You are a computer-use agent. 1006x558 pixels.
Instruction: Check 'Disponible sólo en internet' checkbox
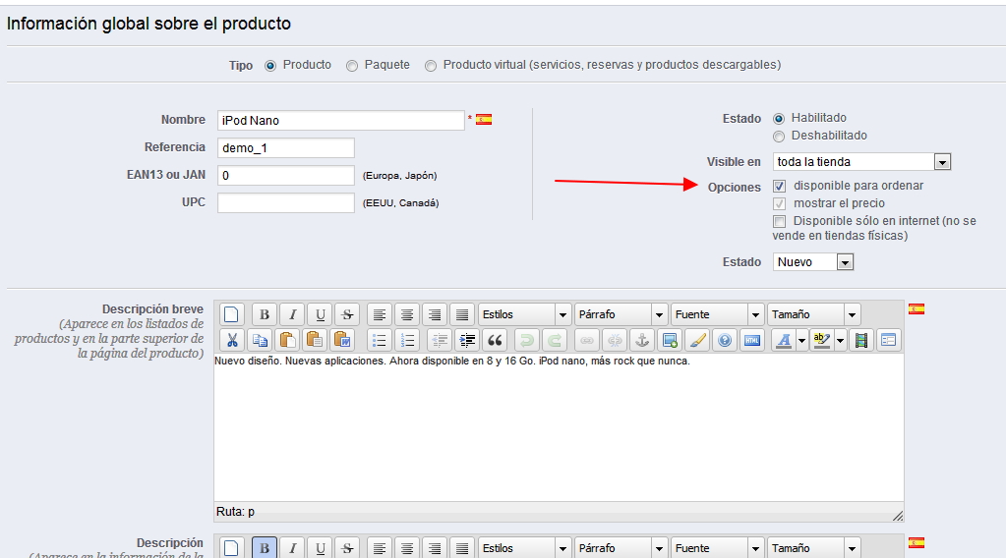[x=780, y=222]
